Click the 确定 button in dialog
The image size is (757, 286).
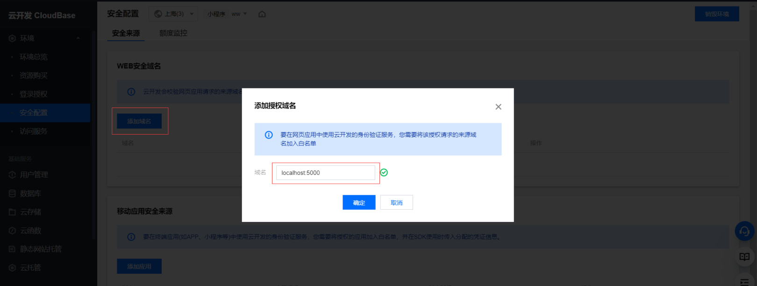pyautogui.click(x=359, y=202)
